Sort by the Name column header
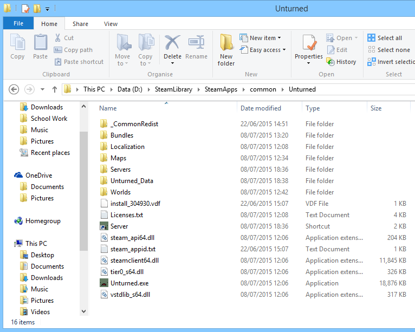The height and width of the screenshot is (332, 415). [x=108, y=108]
